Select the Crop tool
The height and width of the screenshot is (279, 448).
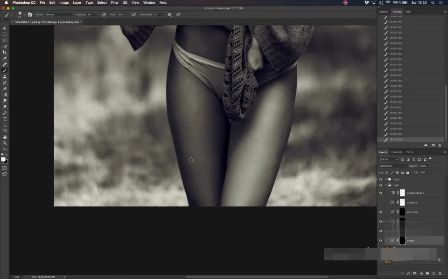[5, 52]
